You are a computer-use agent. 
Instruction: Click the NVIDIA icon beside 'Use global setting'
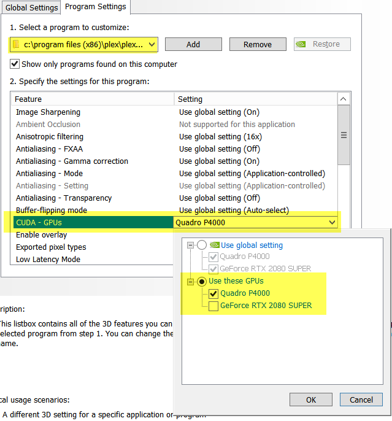214,245
